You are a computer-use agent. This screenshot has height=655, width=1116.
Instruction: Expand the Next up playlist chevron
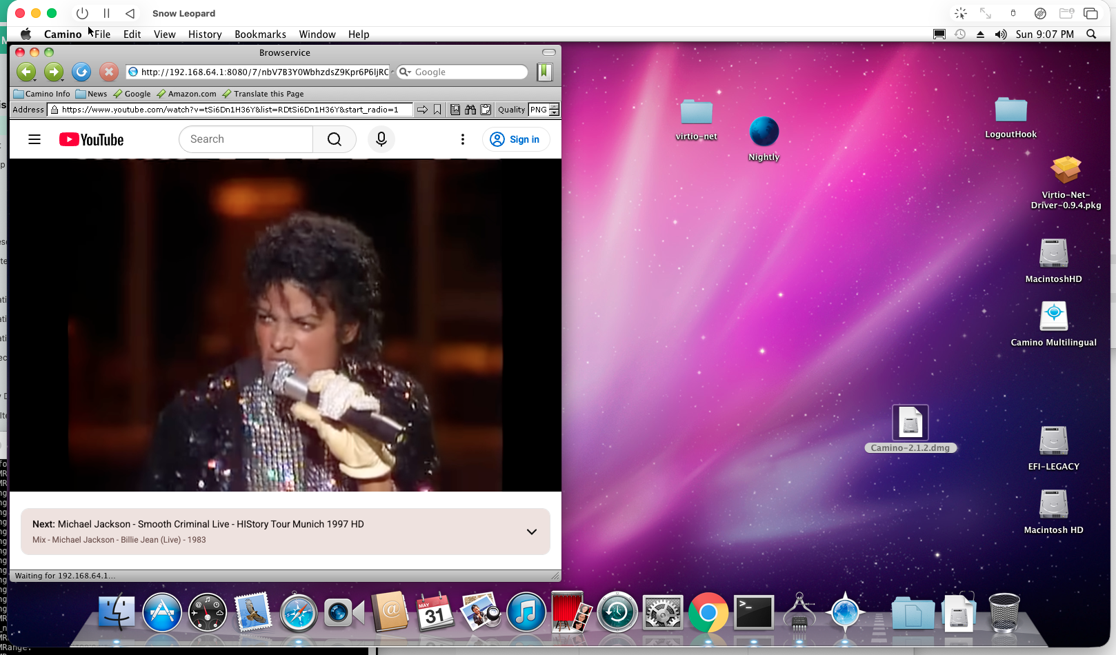click(532, 532)
